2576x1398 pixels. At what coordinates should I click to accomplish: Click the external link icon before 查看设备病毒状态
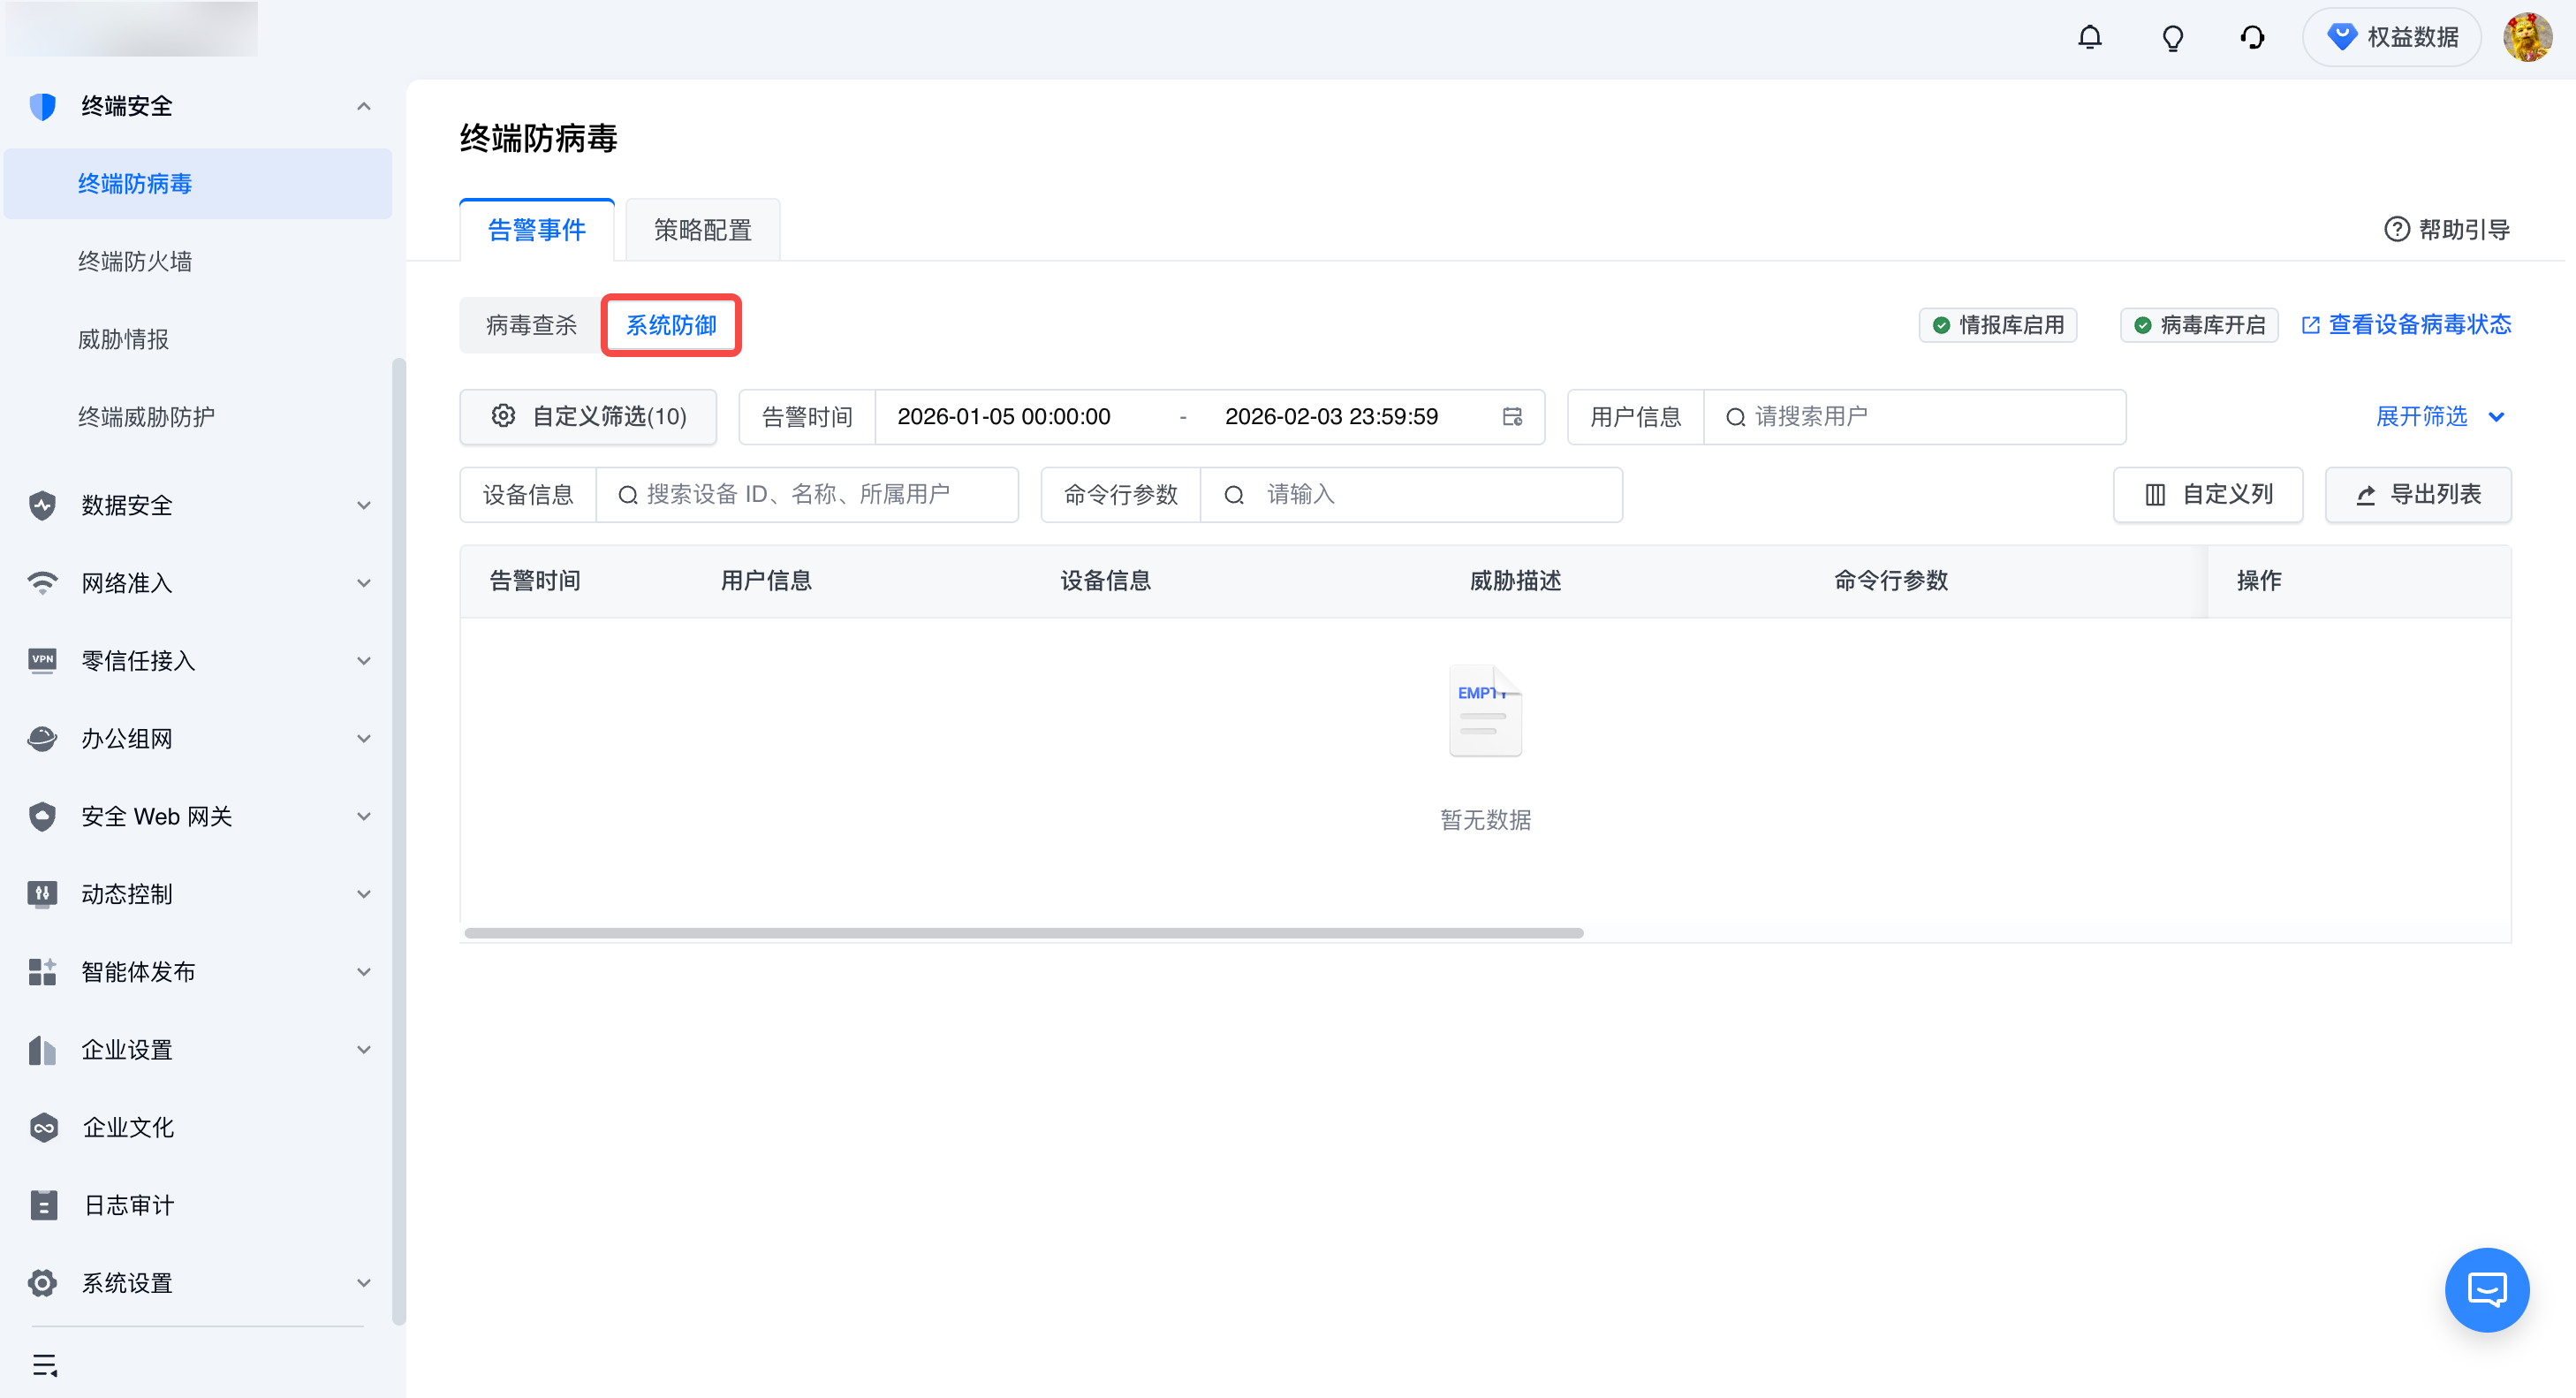2310,325
